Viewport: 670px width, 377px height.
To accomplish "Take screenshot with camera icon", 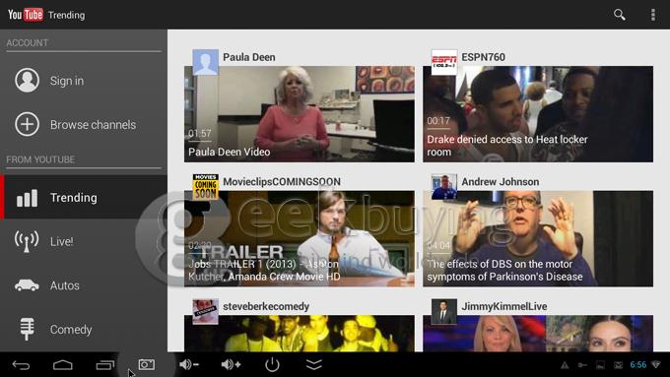I will click(x=147, y=364).
